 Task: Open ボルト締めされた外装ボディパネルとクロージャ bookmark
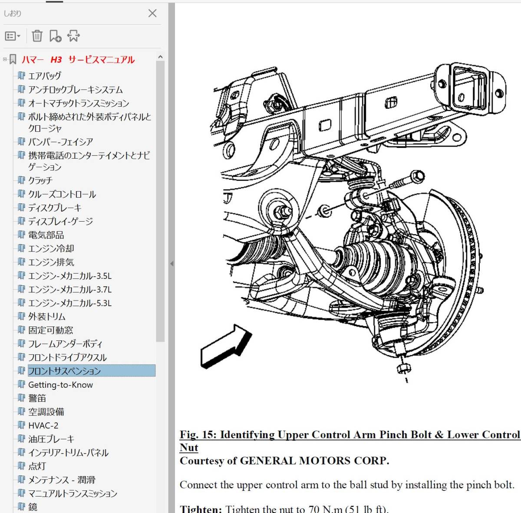(x=90, y=122)
